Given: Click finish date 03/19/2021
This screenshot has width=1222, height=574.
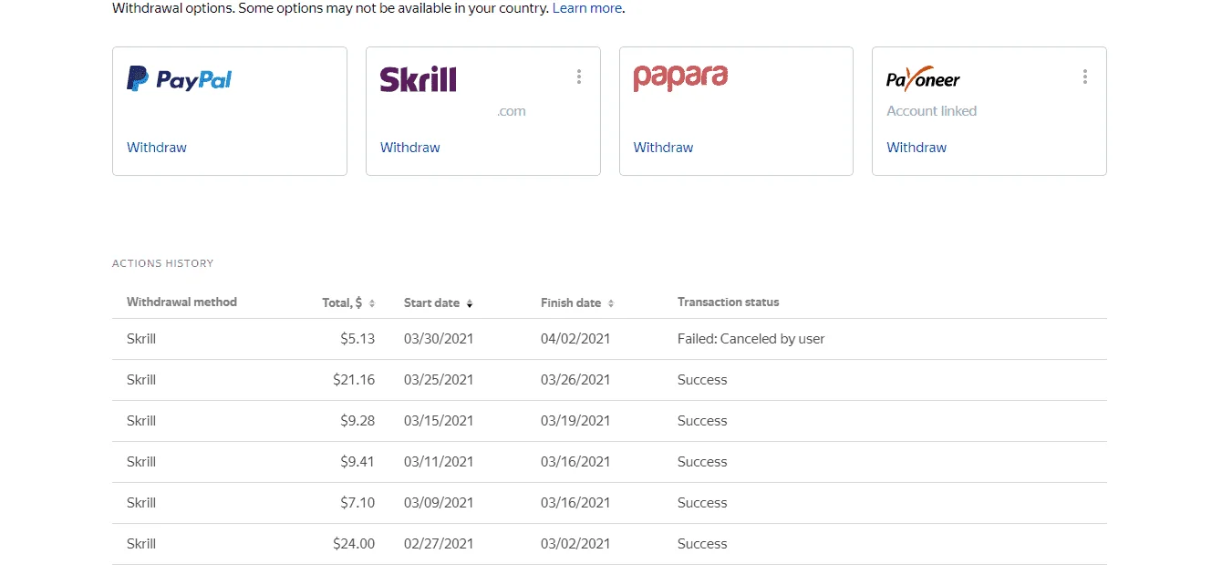Looking at the screenshot, I should (575, 421).
